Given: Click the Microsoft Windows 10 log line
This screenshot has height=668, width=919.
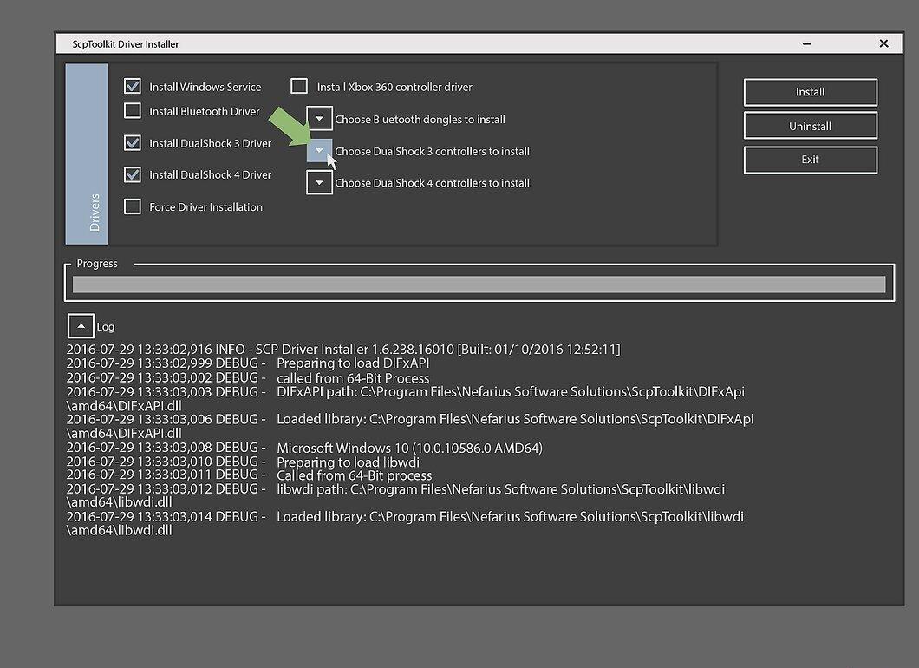Looking at the screenshot, I should point(304,448).
